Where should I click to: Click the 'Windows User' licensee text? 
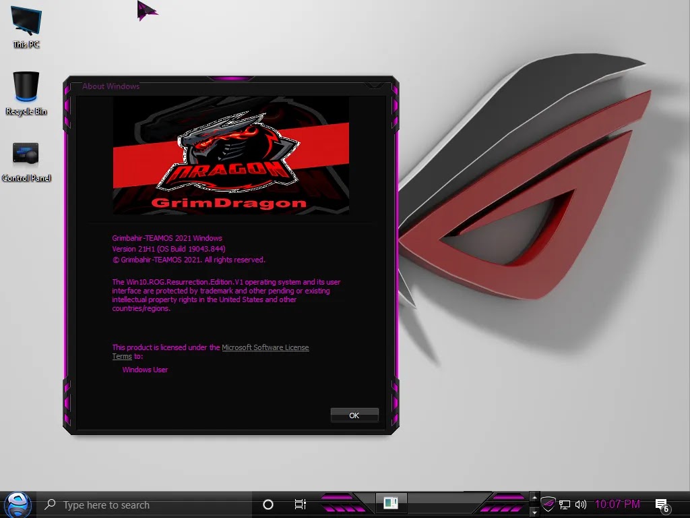pos(145,370)
